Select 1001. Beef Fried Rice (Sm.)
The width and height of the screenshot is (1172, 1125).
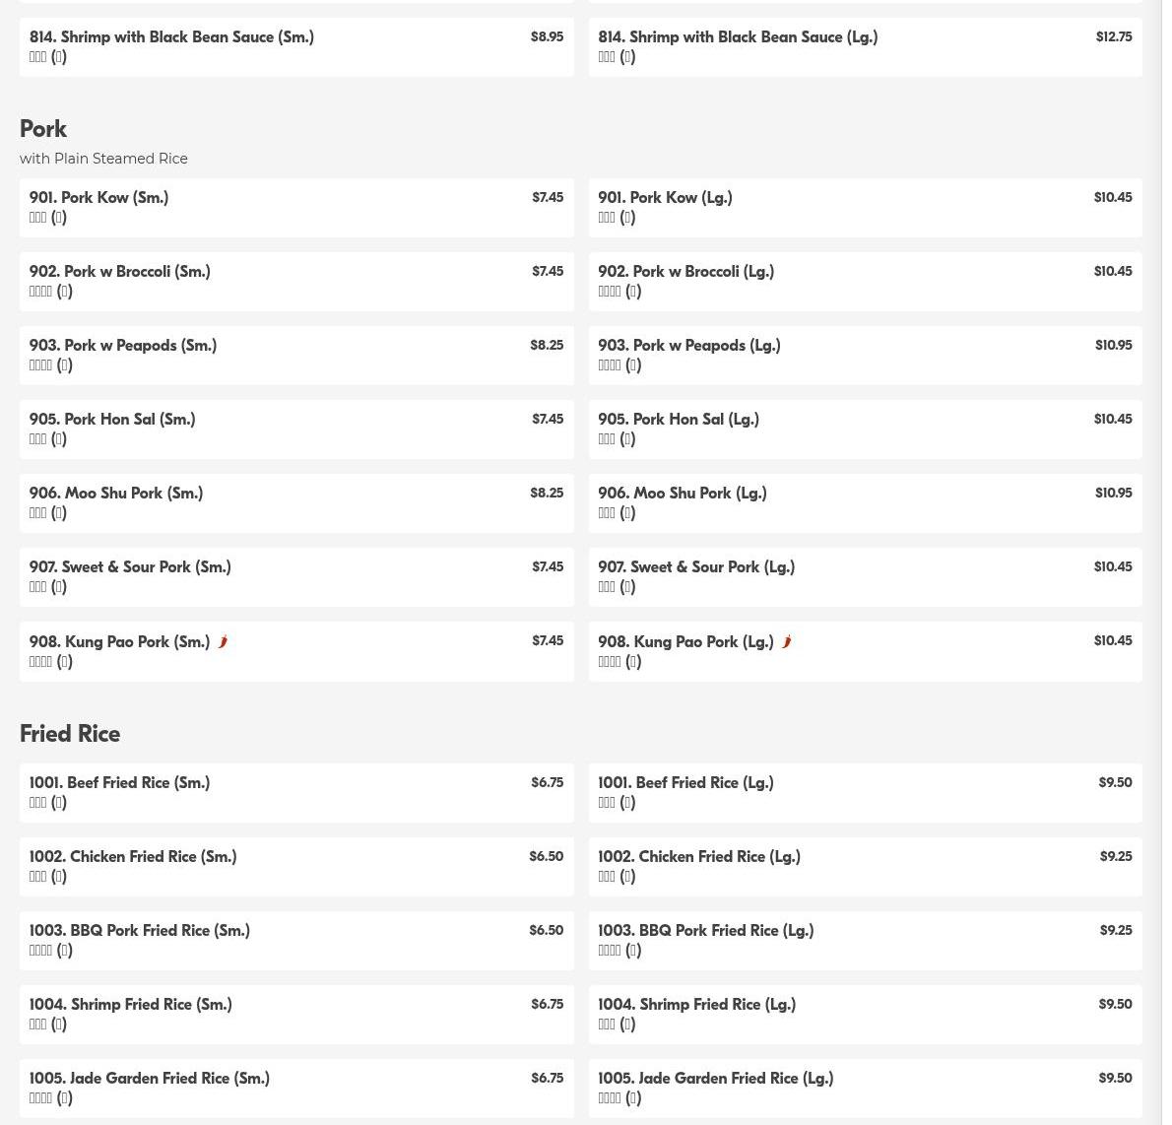coord(296,793)
